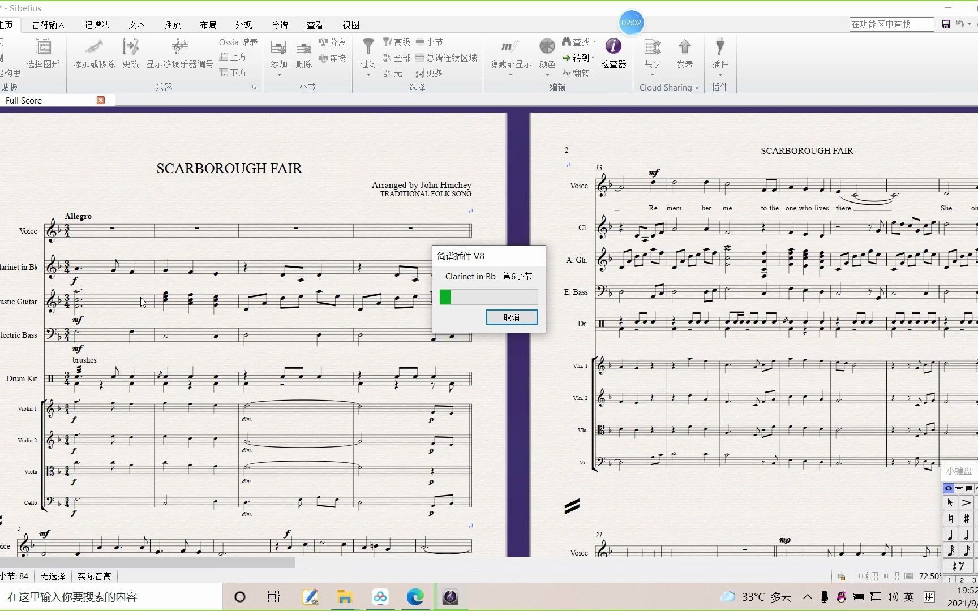This screenshot has height=611, width=978.
Task: Open the 记谱法 ribbon tab
Action: click(x=97, y=25)
